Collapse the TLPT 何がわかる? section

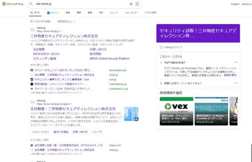[236, 63]
